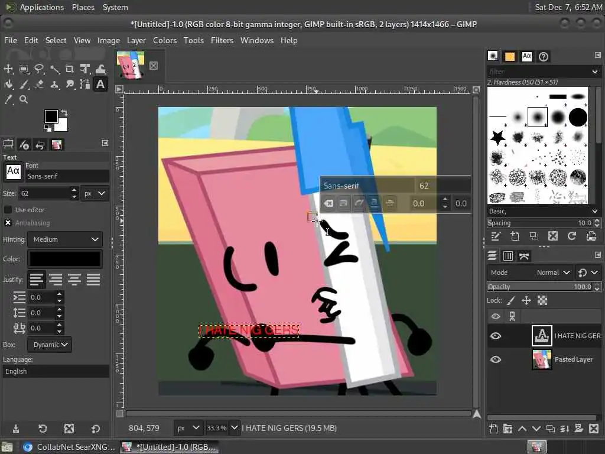Select the Paintbrush tool
The image size is (605, 454).
click(x=24, y=84)
